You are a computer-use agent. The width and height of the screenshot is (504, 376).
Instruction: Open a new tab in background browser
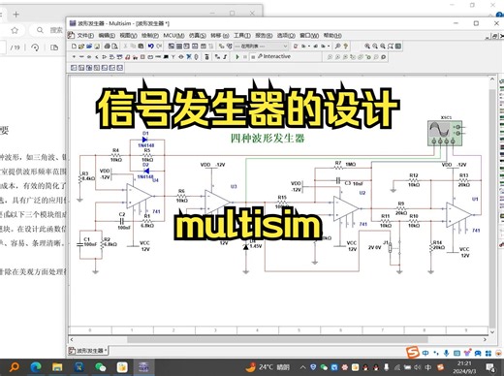16,15
